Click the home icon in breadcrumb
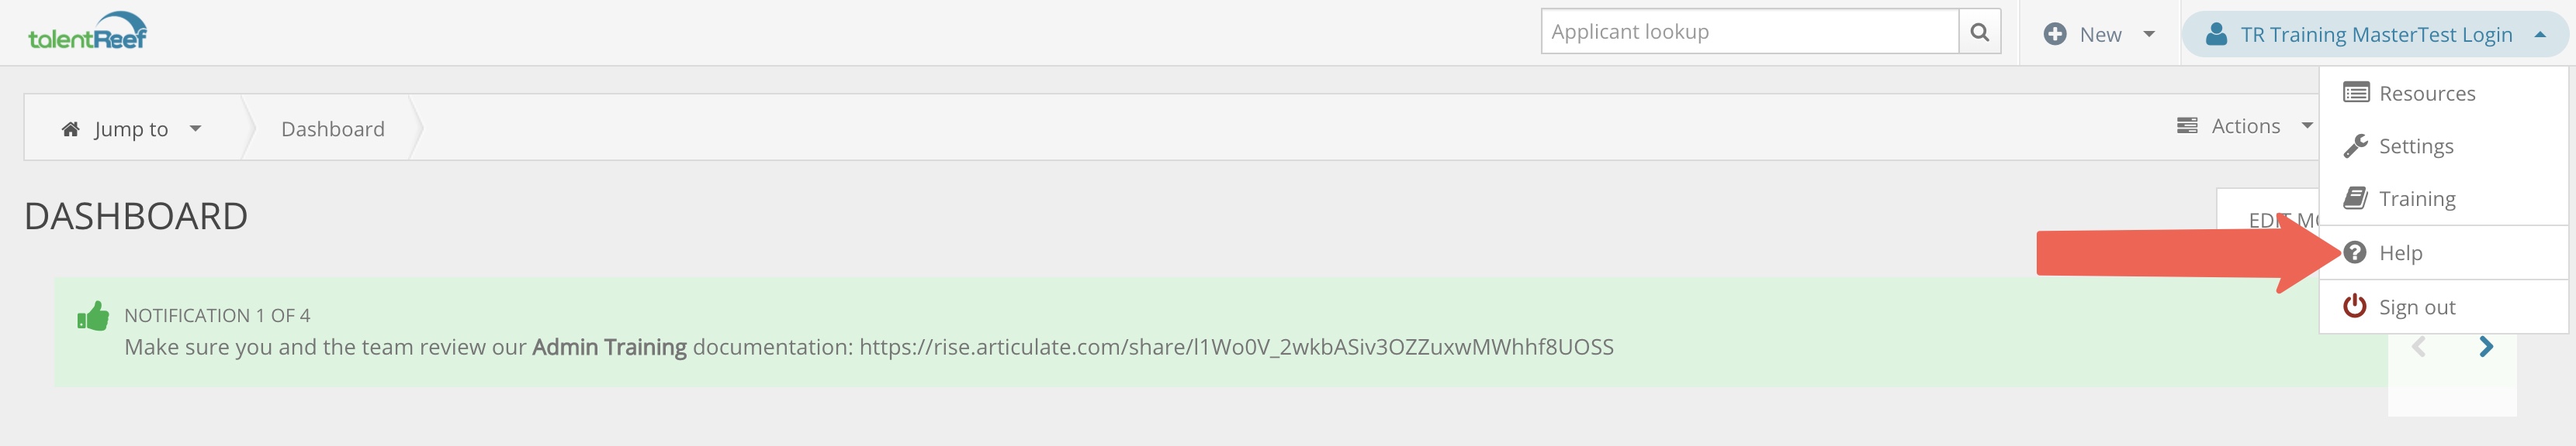Image resolution: width=2576 pixels, height=446 pixels. pos(71,129)
